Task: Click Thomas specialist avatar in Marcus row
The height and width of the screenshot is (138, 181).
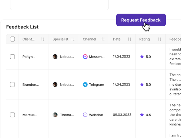Action: coord(55,115)
